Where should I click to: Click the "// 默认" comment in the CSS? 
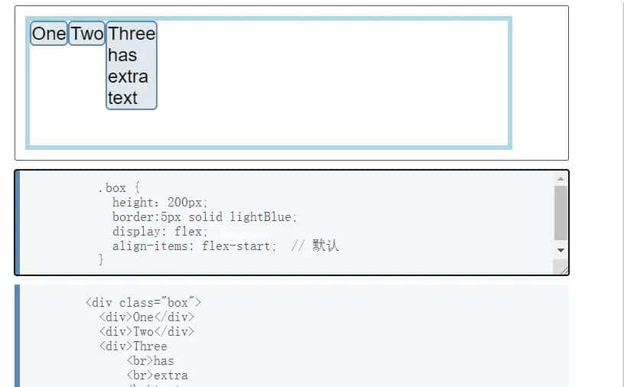(315, 246)
